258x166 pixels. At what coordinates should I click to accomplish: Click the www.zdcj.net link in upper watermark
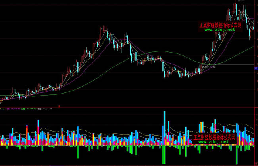(x=219, y=30)
